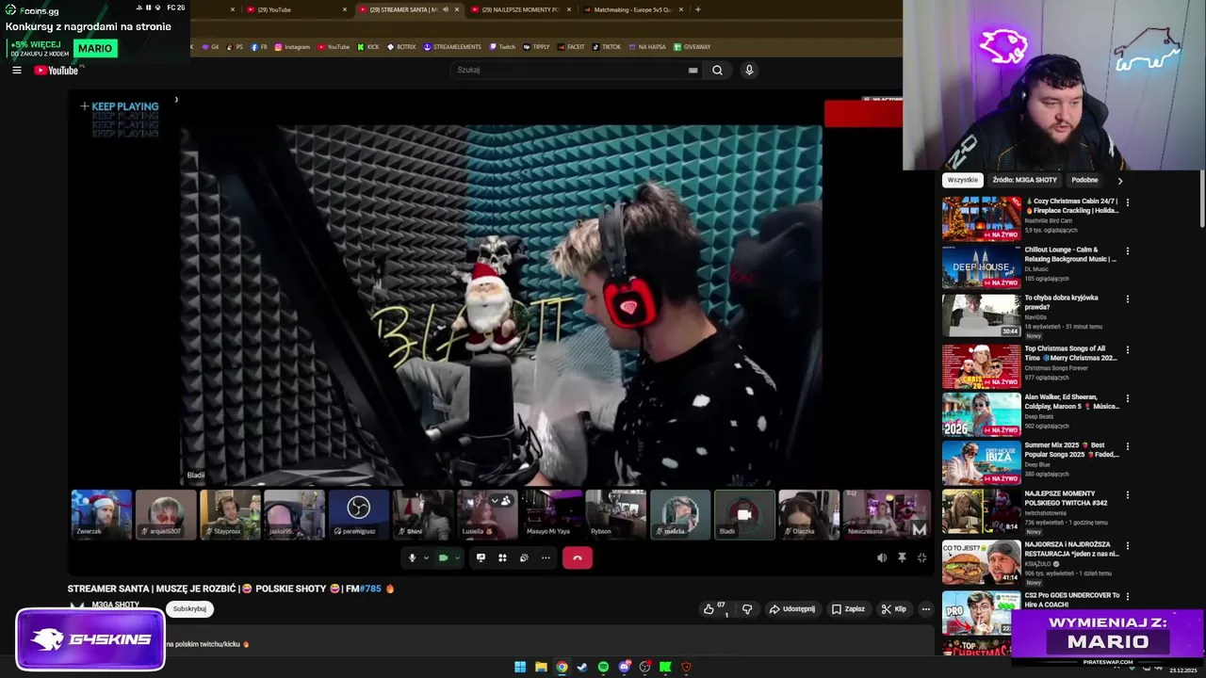Open options for Alan Walker, Ed Sheeran video

point(1128,398)
